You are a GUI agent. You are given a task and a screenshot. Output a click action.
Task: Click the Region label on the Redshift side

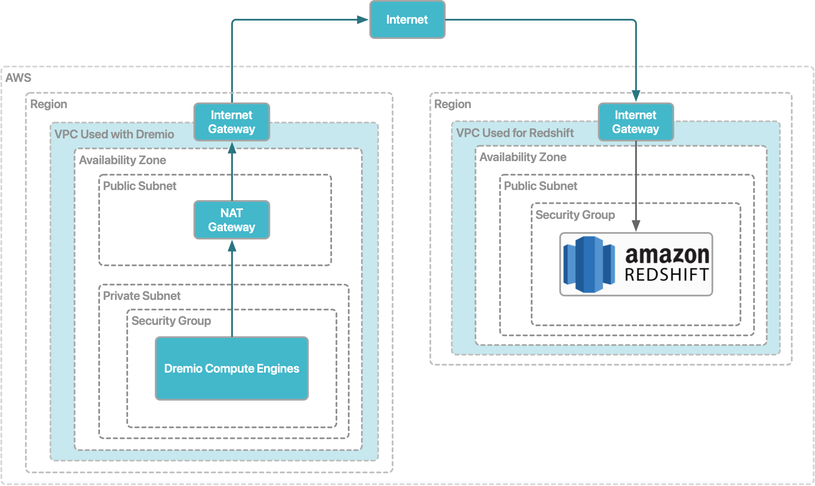[453, 104]
